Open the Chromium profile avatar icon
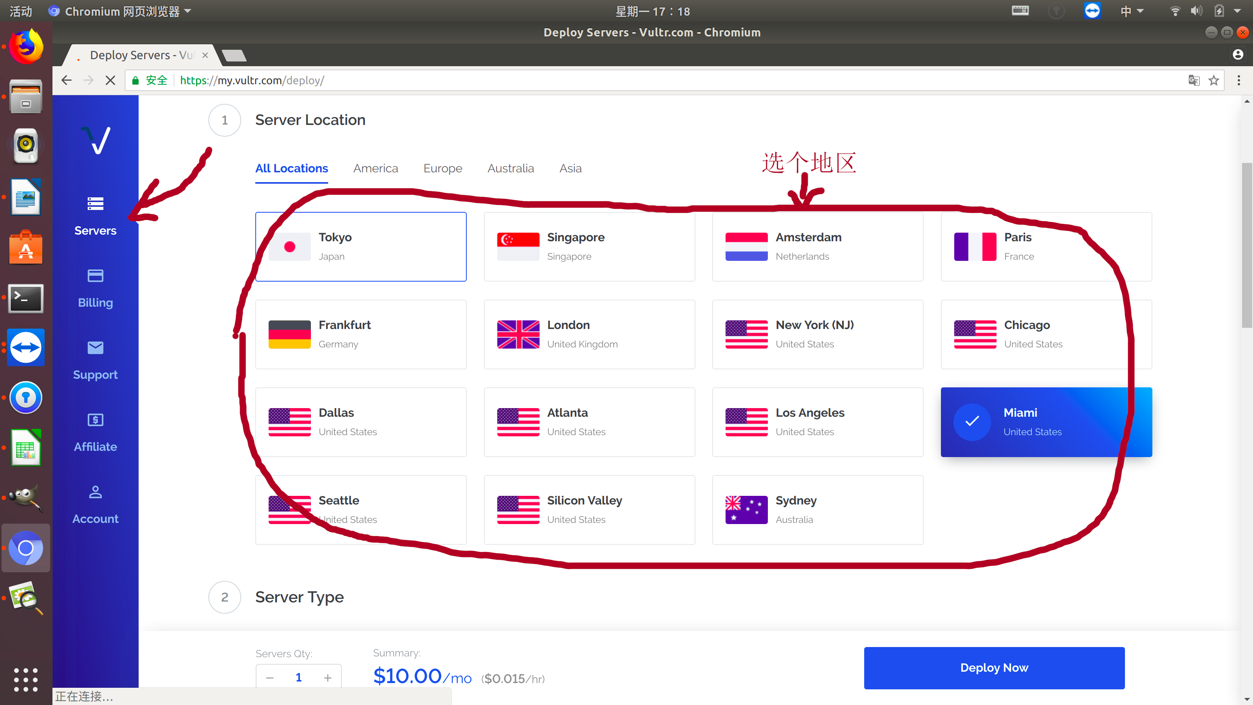This screenshot has height=705, width=1253. coord(1238,54)
